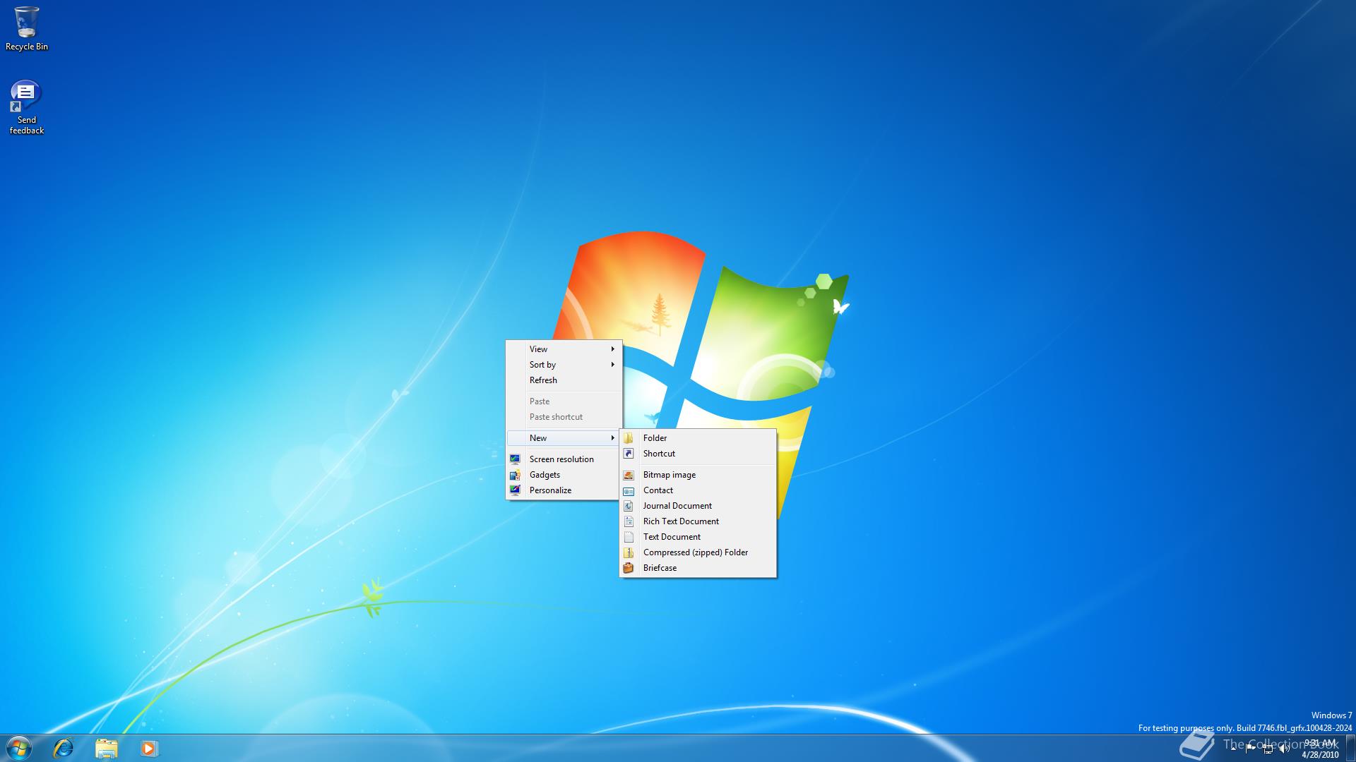Click the Personalize menu icon
Screen dimensions: 1356x762
click(x=515, y=490)
